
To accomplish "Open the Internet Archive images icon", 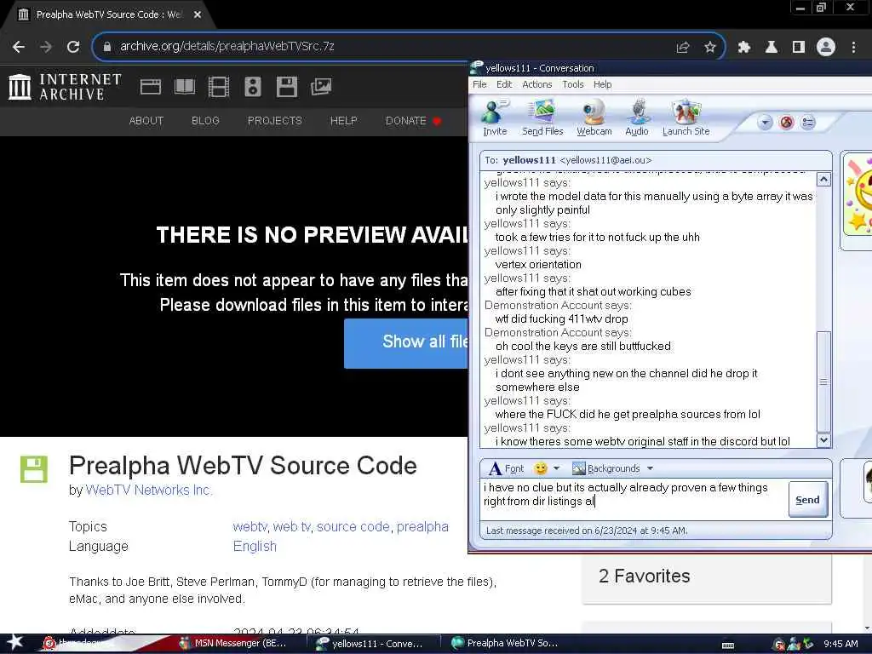I will (321, 87).
